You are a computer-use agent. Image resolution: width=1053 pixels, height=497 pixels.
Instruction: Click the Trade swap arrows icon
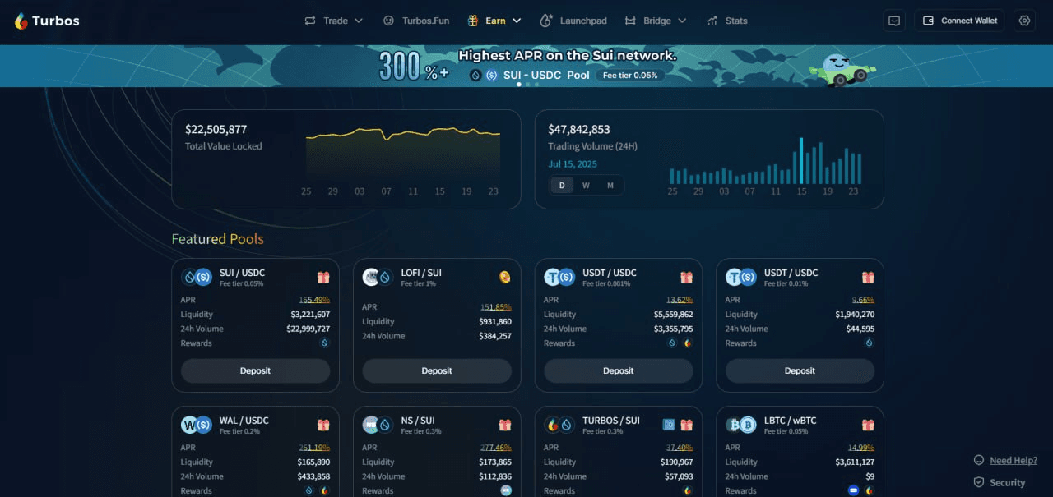[310, 21]
